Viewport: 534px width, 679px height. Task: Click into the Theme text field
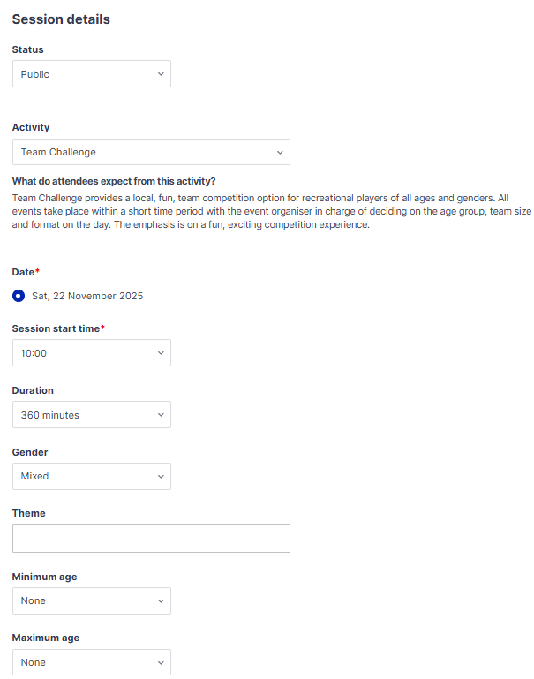point(151,539)
